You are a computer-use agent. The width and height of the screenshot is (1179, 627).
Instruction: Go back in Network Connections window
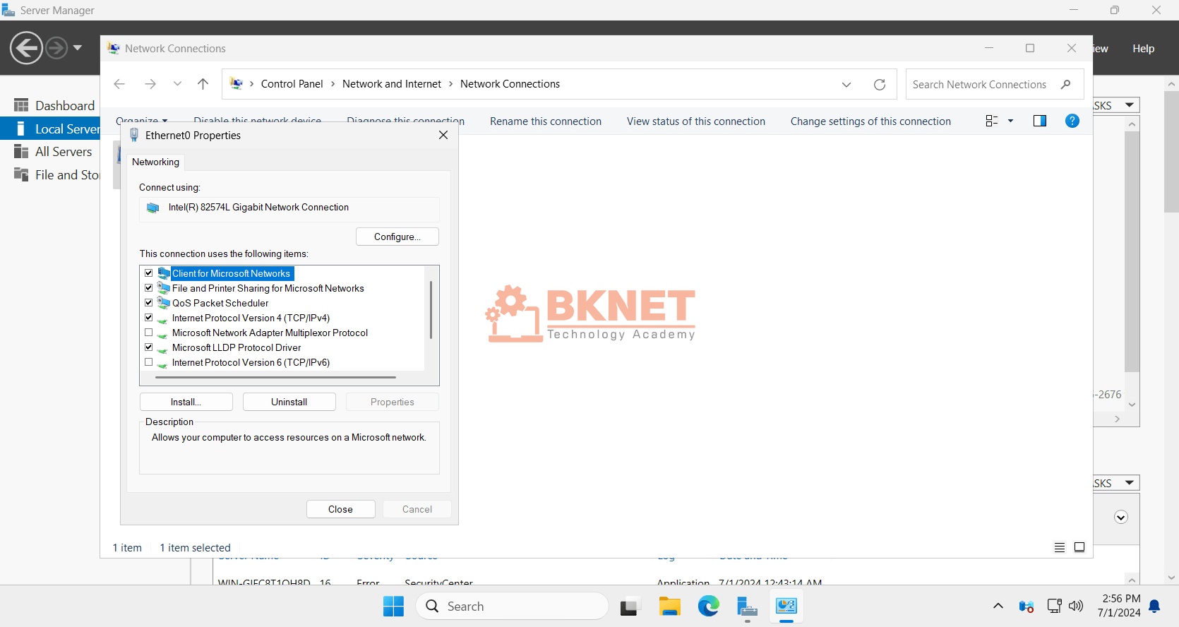(x=119, y=84)
